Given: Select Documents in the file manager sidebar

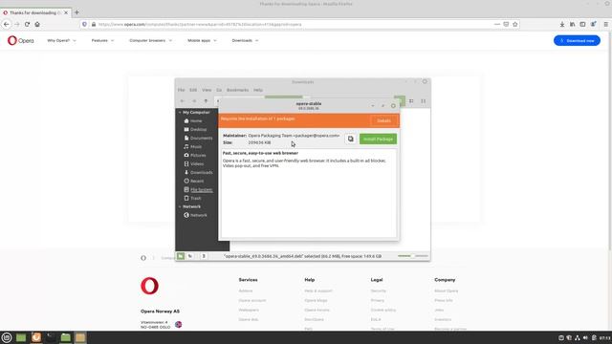Looking at the screenshot, I should pyautogui.click(x=198, y=138).
